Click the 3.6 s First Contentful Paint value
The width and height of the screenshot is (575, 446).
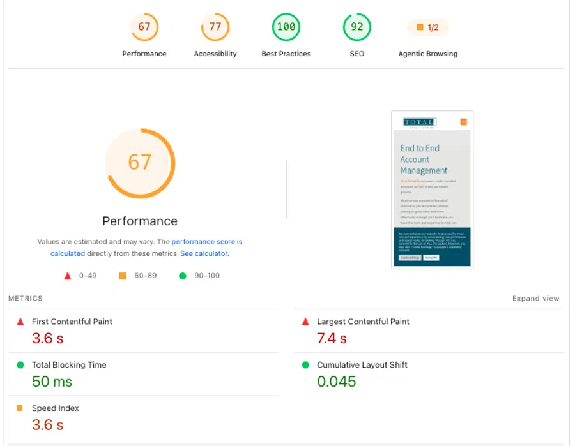click(48, 338)
